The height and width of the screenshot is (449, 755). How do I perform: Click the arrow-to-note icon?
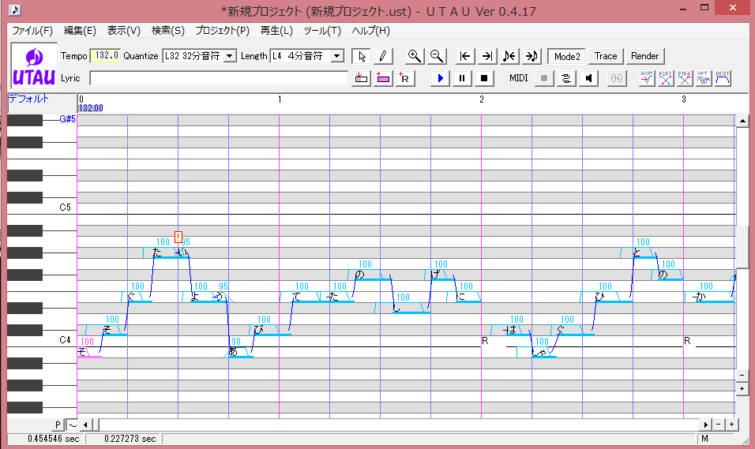pyautogui.click(x=532, y=56)
